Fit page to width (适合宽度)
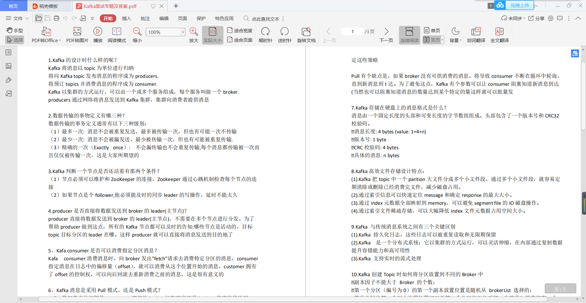 pos(240,30)
